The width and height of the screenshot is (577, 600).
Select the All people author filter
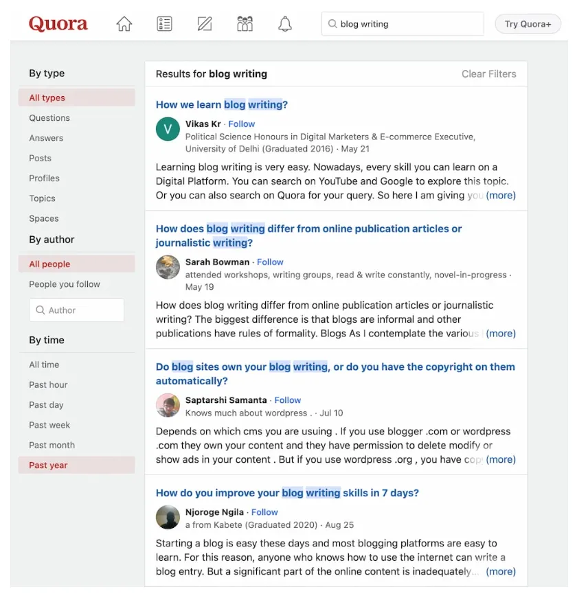coord(76,264)
